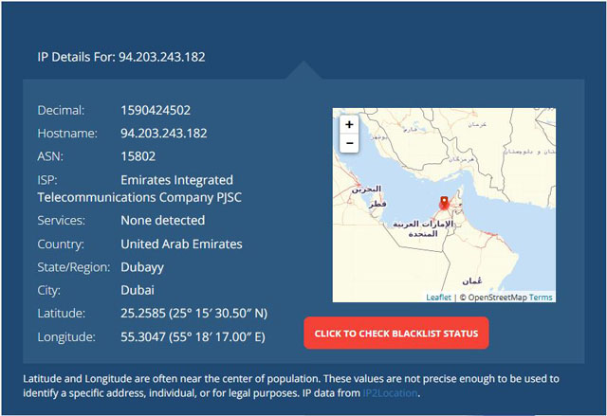Zoom out on the map
This screenshot has height=416, width=607.
click(x=349, y=143)
